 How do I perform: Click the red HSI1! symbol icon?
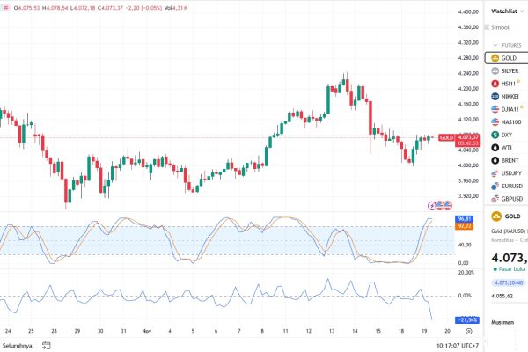(x=494, y=83)
